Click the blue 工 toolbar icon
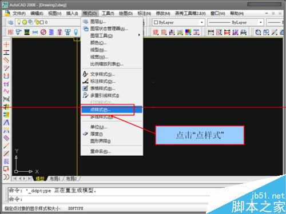The height and width of the screenshot is (214, 286). 196,32
